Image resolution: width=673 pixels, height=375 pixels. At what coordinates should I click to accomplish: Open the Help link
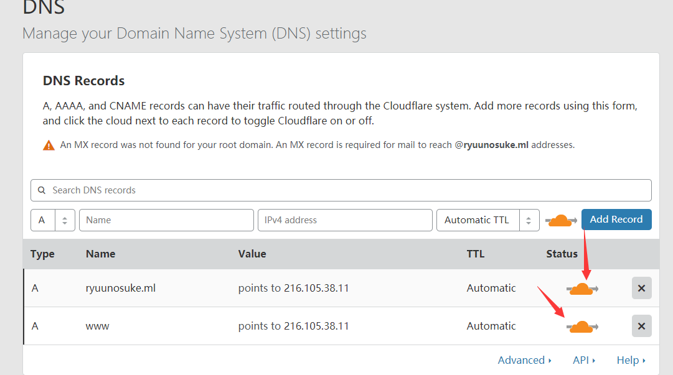pos(631,361)
